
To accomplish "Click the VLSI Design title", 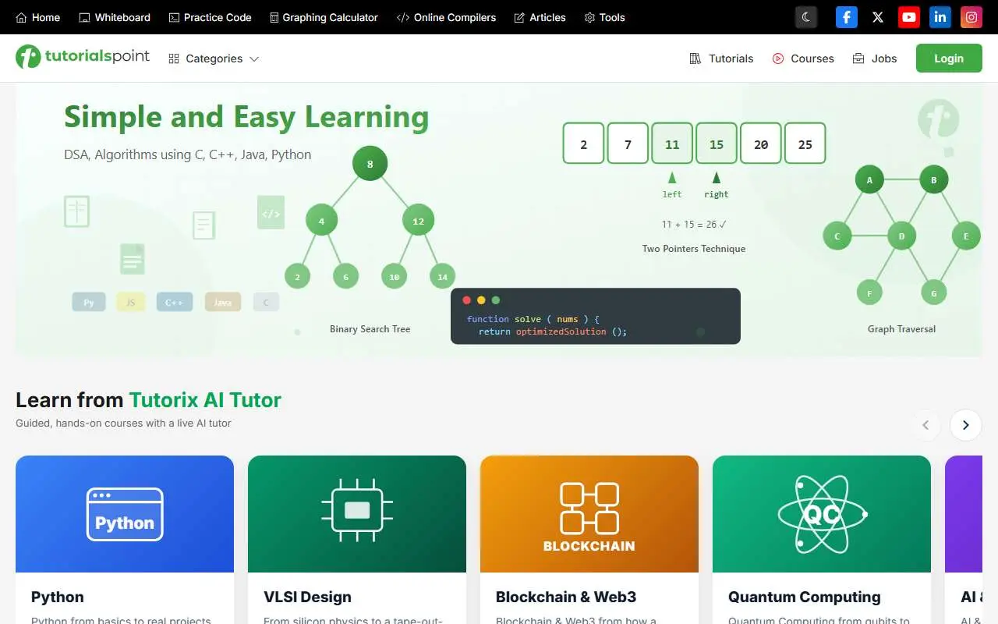I will pos(307,597).
